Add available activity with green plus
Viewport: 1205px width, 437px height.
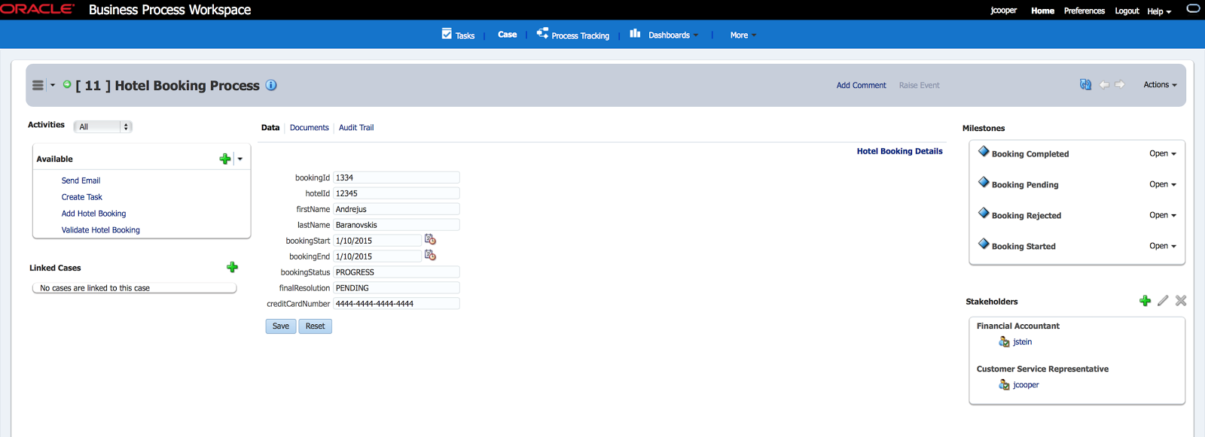224,159
